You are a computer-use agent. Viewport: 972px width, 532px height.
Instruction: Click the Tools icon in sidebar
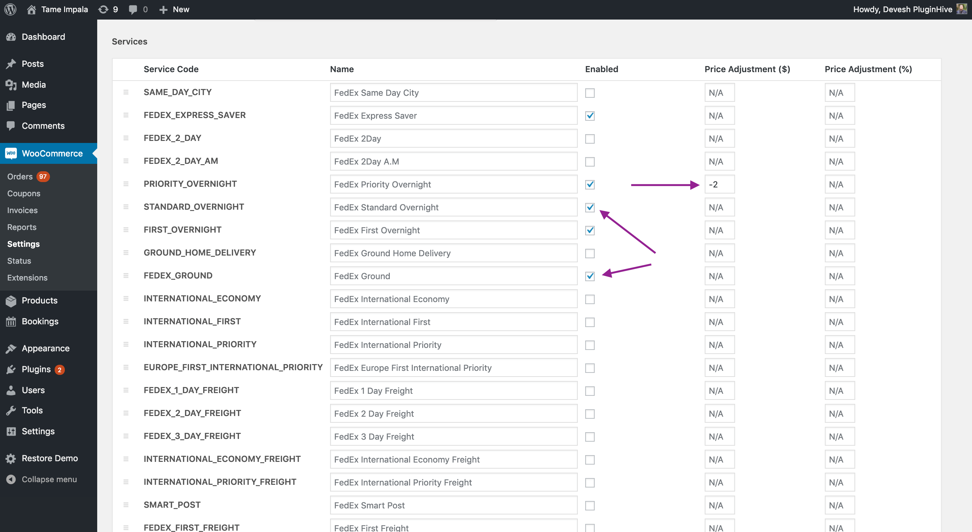(x=11, y=410)
